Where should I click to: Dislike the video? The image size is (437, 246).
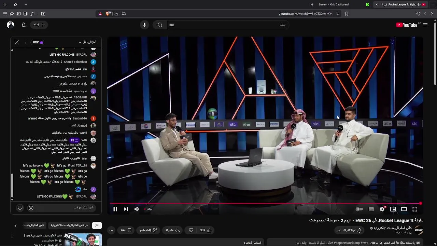coord(191,230)
